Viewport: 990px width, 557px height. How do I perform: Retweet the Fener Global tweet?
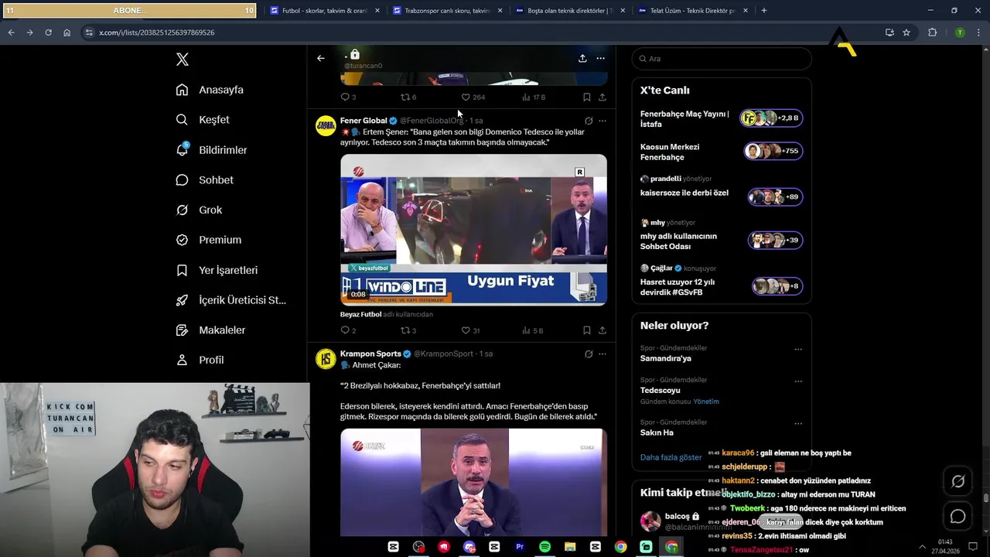408,330
